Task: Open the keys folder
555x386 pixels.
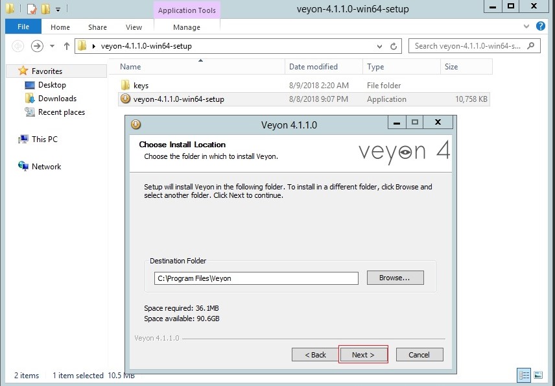Action: [138, 85]
